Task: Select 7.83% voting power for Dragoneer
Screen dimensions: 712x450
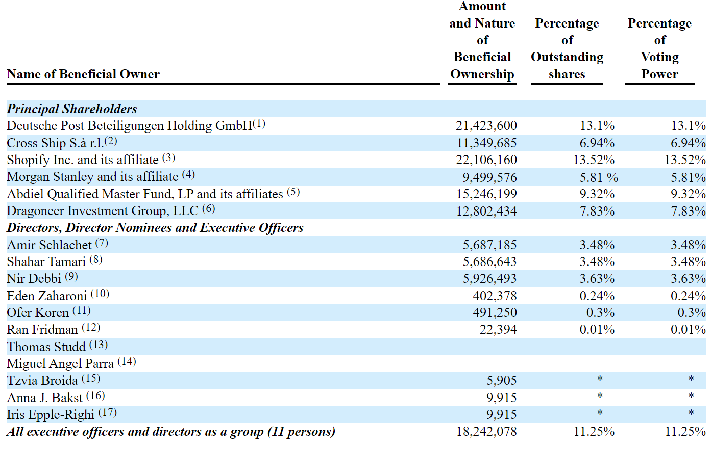Action: tap(689, 211)
